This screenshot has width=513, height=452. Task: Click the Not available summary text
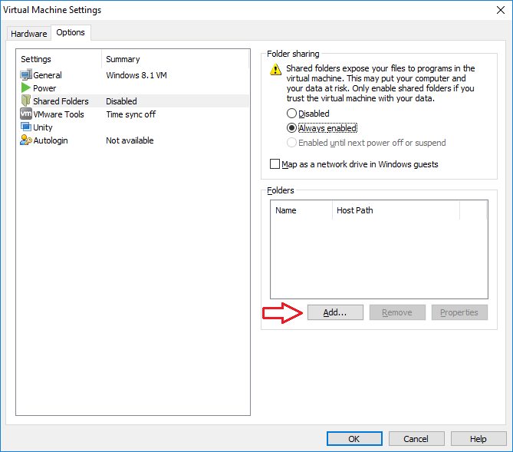tap(130, 140)
